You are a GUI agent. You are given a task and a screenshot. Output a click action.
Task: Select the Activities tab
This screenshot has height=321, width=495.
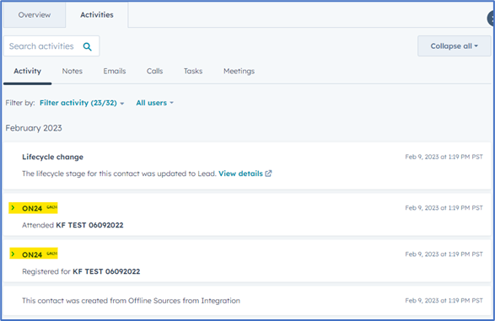pyautogui.click(x=97, y=15)
